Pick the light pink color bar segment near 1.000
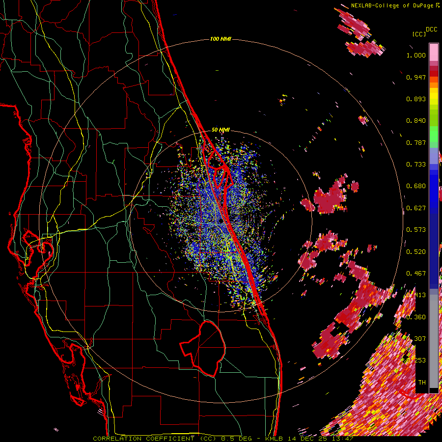The image size is (442, 442). tap(434, 53)
